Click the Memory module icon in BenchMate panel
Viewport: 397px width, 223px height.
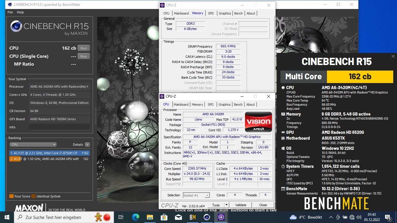283,114
